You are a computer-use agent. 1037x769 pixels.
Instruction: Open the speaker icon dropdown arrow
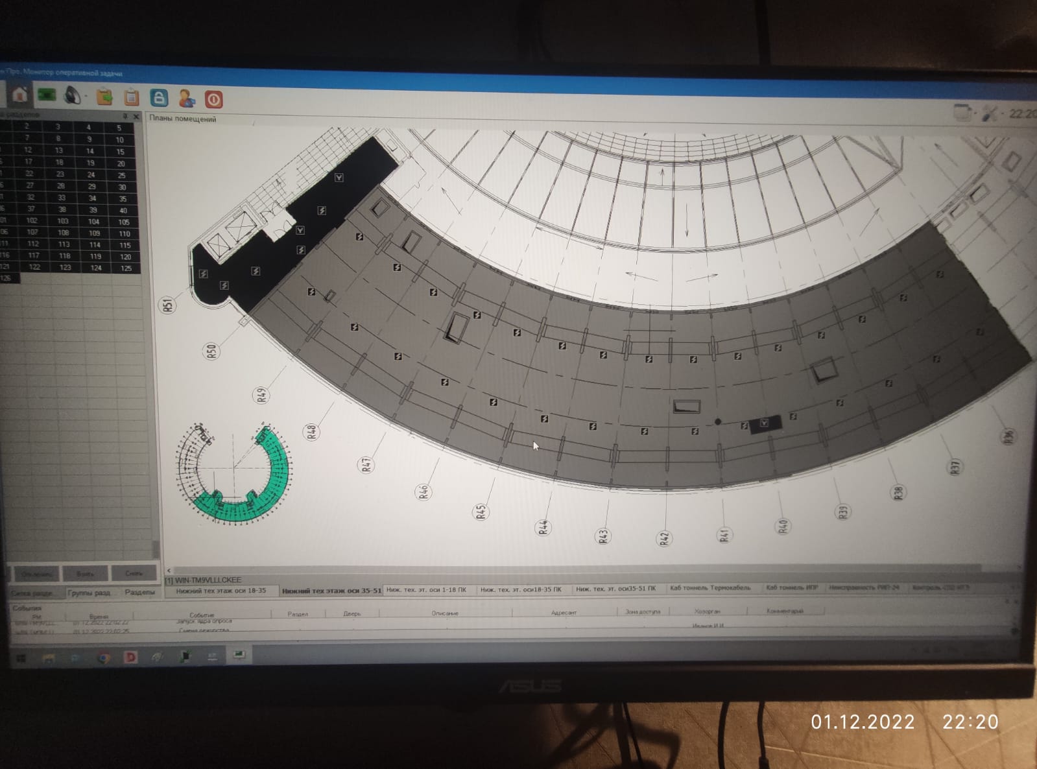point(86,98)
